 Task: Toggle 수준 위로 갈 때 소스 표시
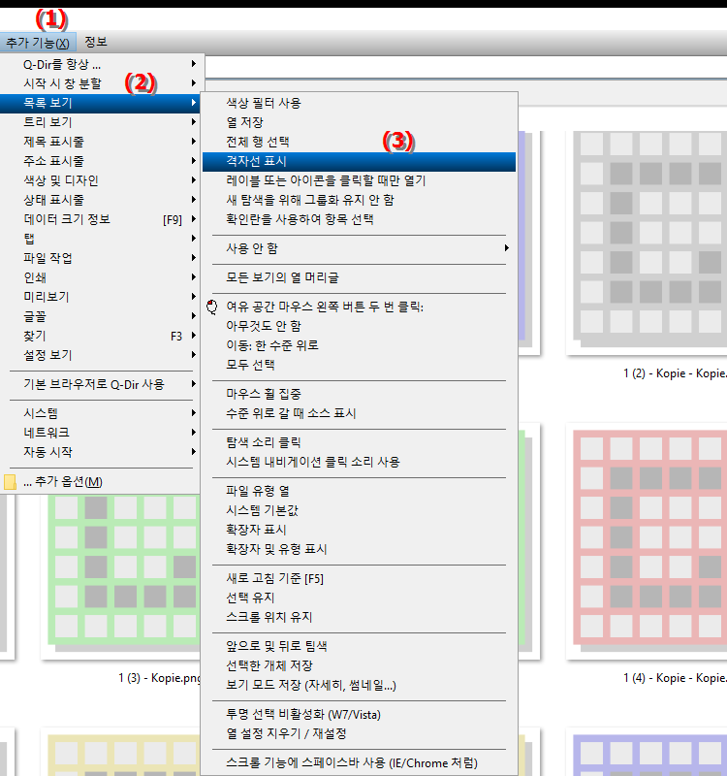point(359,413)
